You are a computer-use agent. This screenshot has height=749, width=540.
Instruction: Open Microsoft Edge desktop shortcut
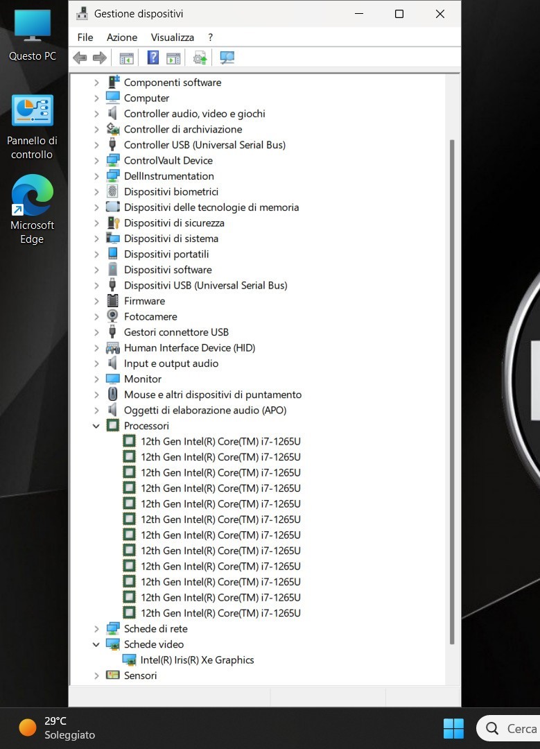32,209
